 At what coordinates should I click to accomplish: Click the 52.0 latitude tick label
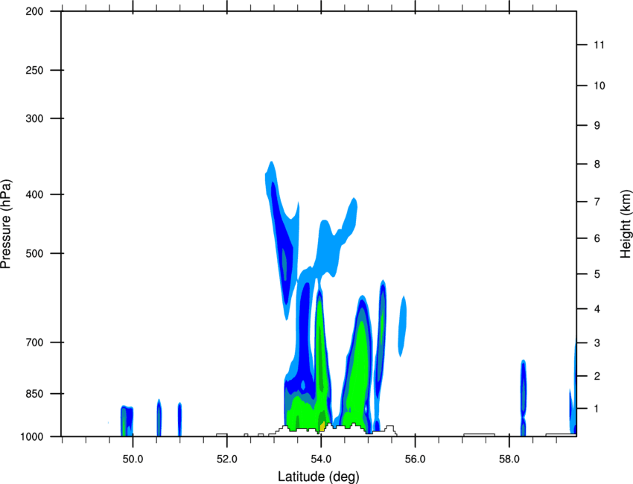227,459
